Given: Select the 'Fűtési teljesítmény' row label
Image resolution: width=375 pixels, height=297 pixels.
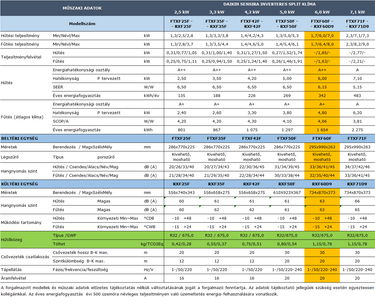Looking at the screenshot, I should coord(20,44).
